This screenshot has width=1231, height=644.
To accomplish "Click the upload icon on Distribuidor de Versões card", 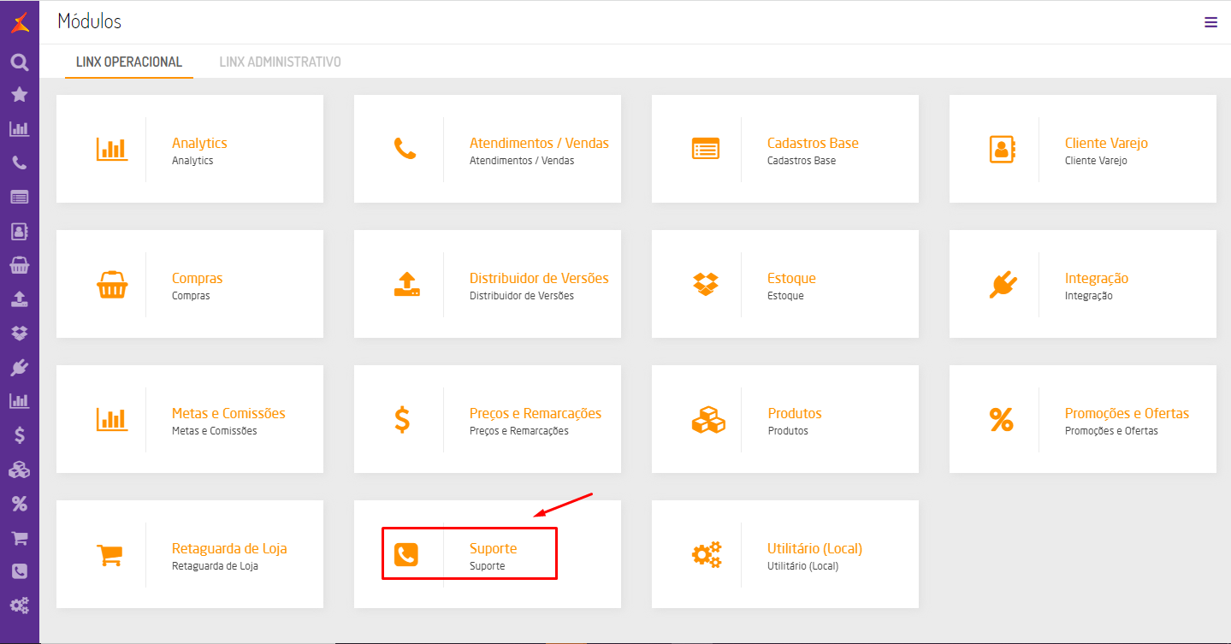I will (x=407, y=285).
